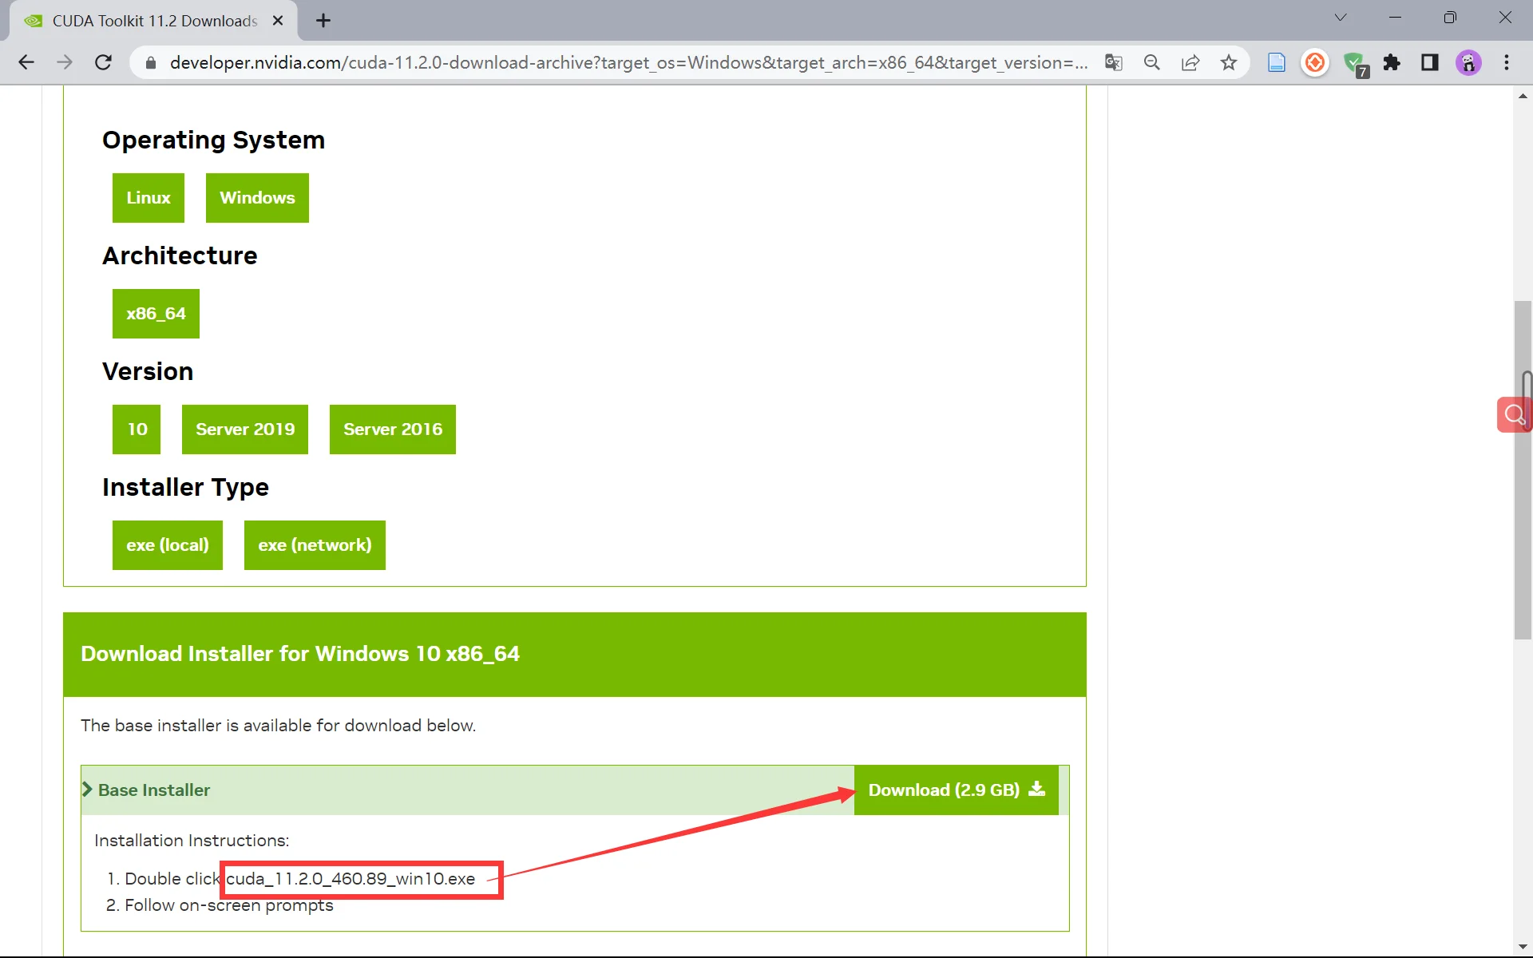Open the user profile avatar
1533x958 pixels.
[1468, 62]
